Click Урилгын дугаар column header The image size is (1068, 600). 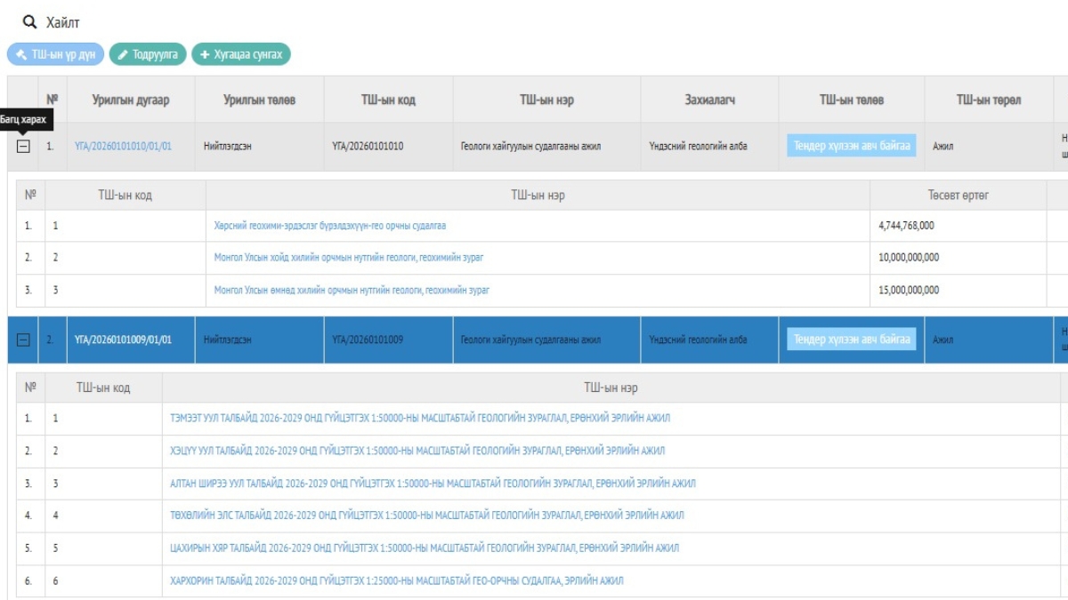click(x=130, y=100)
